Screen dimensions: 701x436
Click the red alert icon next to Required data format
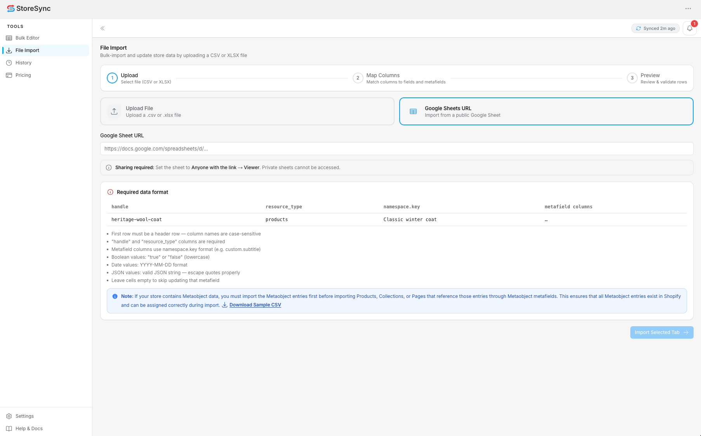(110, 192)
